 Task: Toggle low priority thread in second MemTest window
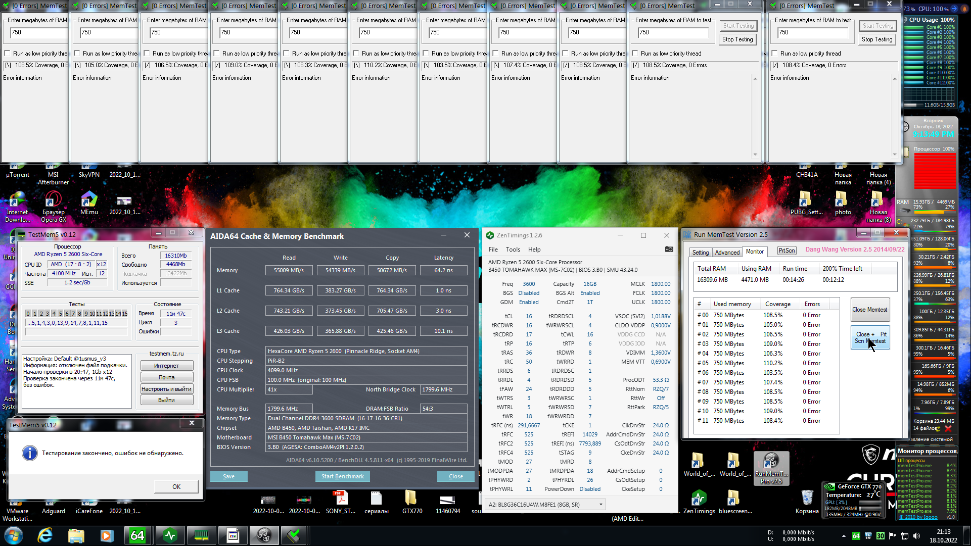(77, 54)
